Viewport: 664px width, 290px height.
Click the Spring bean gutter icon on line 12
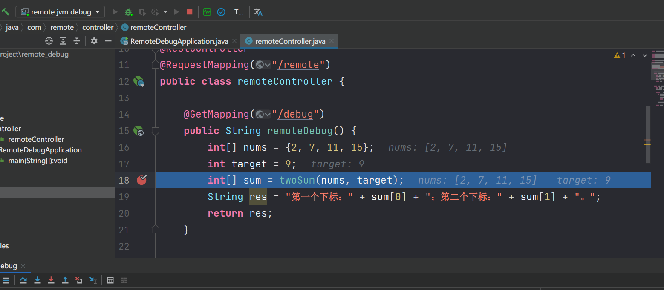tap(139, 81)
